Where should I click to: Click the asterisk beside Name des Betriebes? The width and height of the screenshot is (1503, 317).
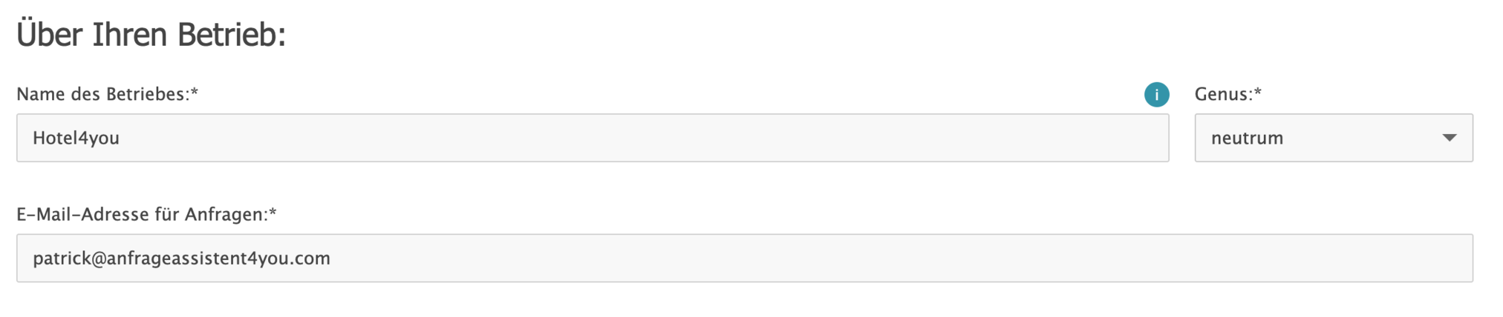pos(195,93)
